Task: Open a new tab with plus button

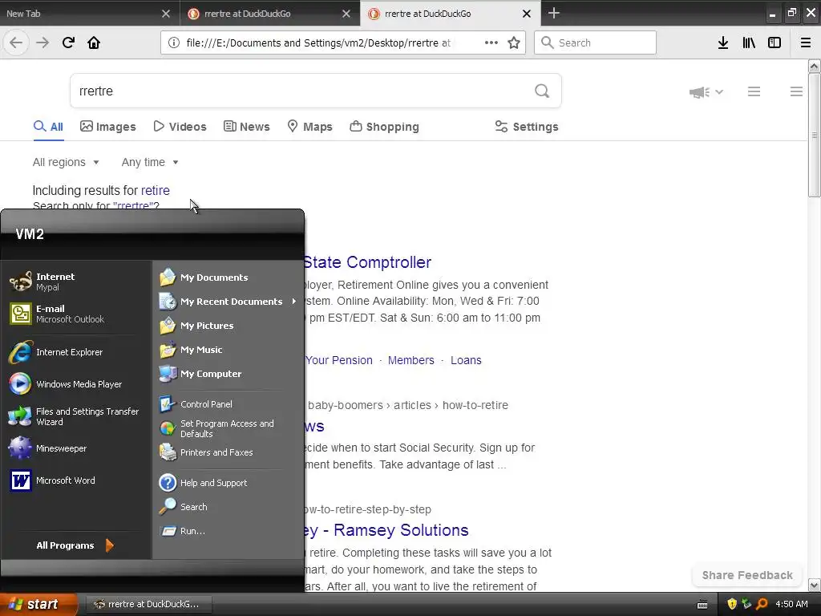Action: tap(553, 13)
